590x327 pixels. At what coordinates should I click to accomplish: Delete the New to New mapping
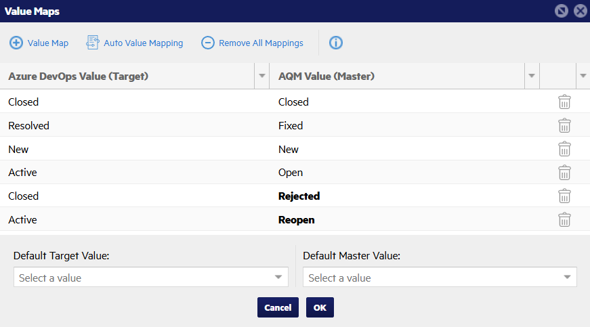(564, 150)
